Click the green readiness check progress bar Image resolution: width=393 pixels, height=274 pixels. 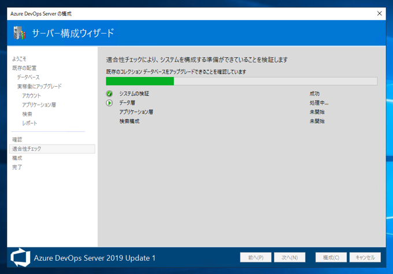coord(242,82)
